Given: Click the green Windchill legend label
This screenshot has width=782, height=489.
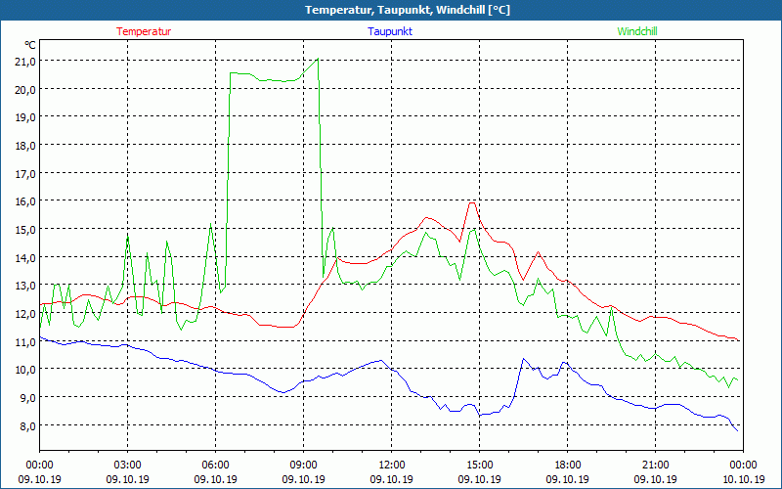Looking at the screenshot, I should pos(636,31).
